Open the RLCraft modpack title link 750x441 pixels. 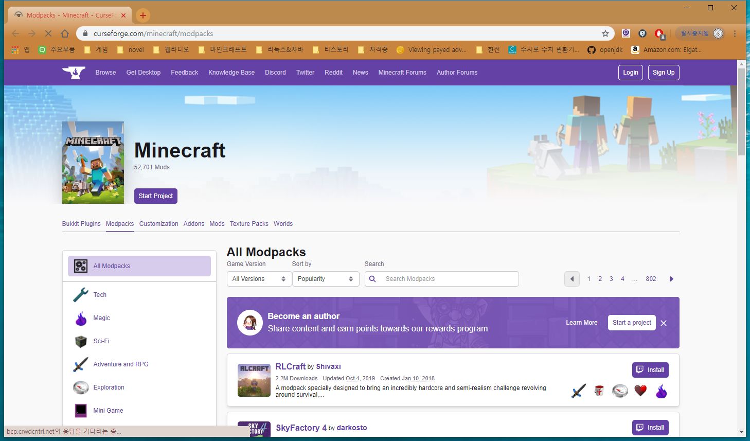291,366
